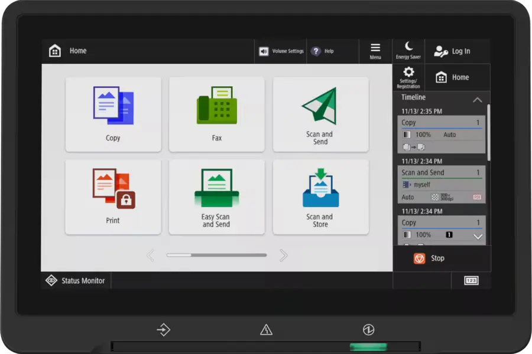
Task: Select the Fax machine icon
Action: tap(216, 114)
